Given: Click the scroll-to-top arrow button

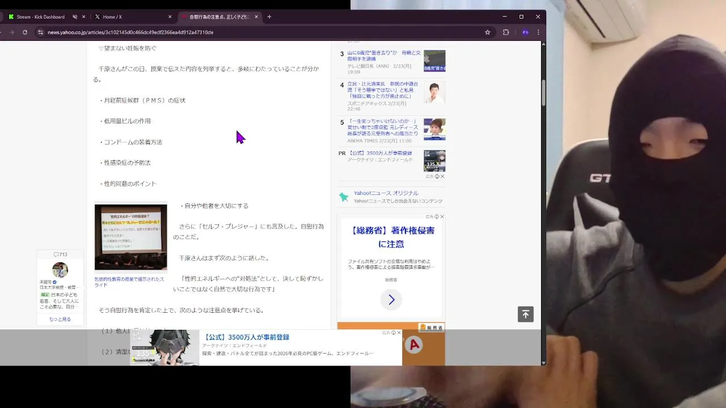Looking at the screenshot, I should 526,314.
